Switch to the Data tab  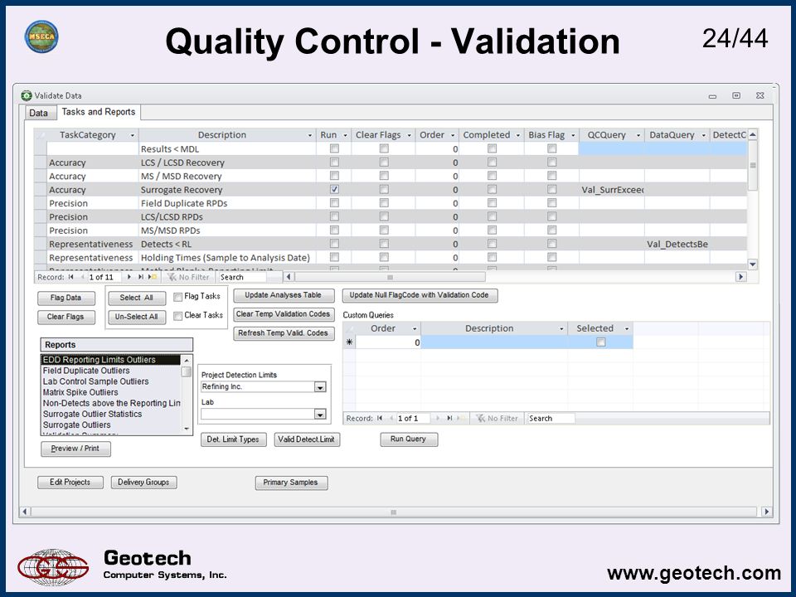pyautogui.click(x=39, y=113)
